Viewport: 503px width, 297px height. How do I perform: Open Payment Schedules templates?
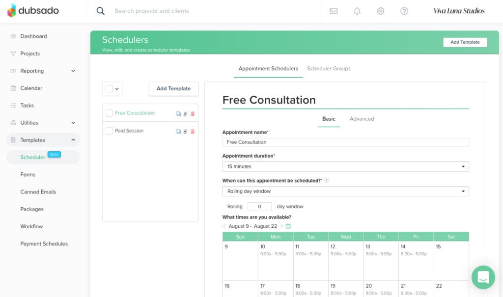pyautogui.click(x=44, y=244)
